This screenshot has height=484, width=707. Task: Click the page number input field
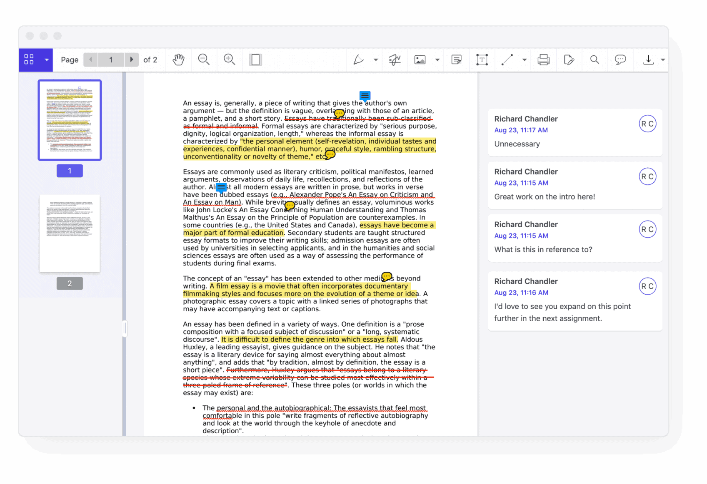[x=111, y=60]
